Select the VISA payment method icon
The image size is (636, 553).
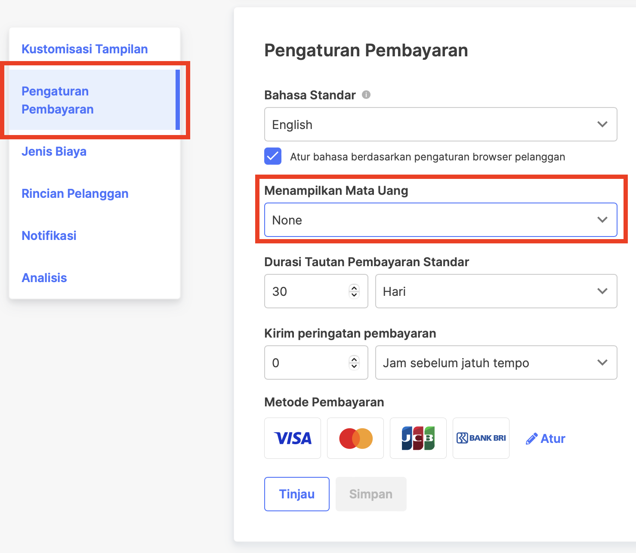coord(293,438)
